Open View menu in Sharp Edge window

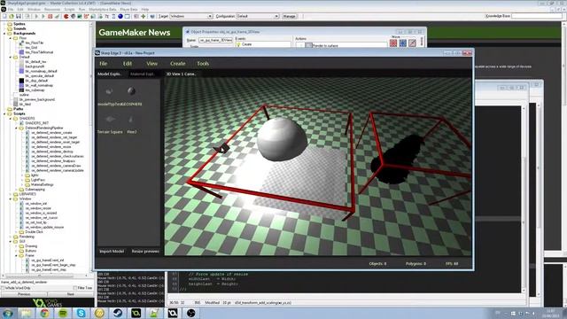tap(151, 63)
